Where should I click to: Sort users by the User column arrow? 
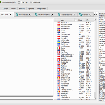[73, 20]
